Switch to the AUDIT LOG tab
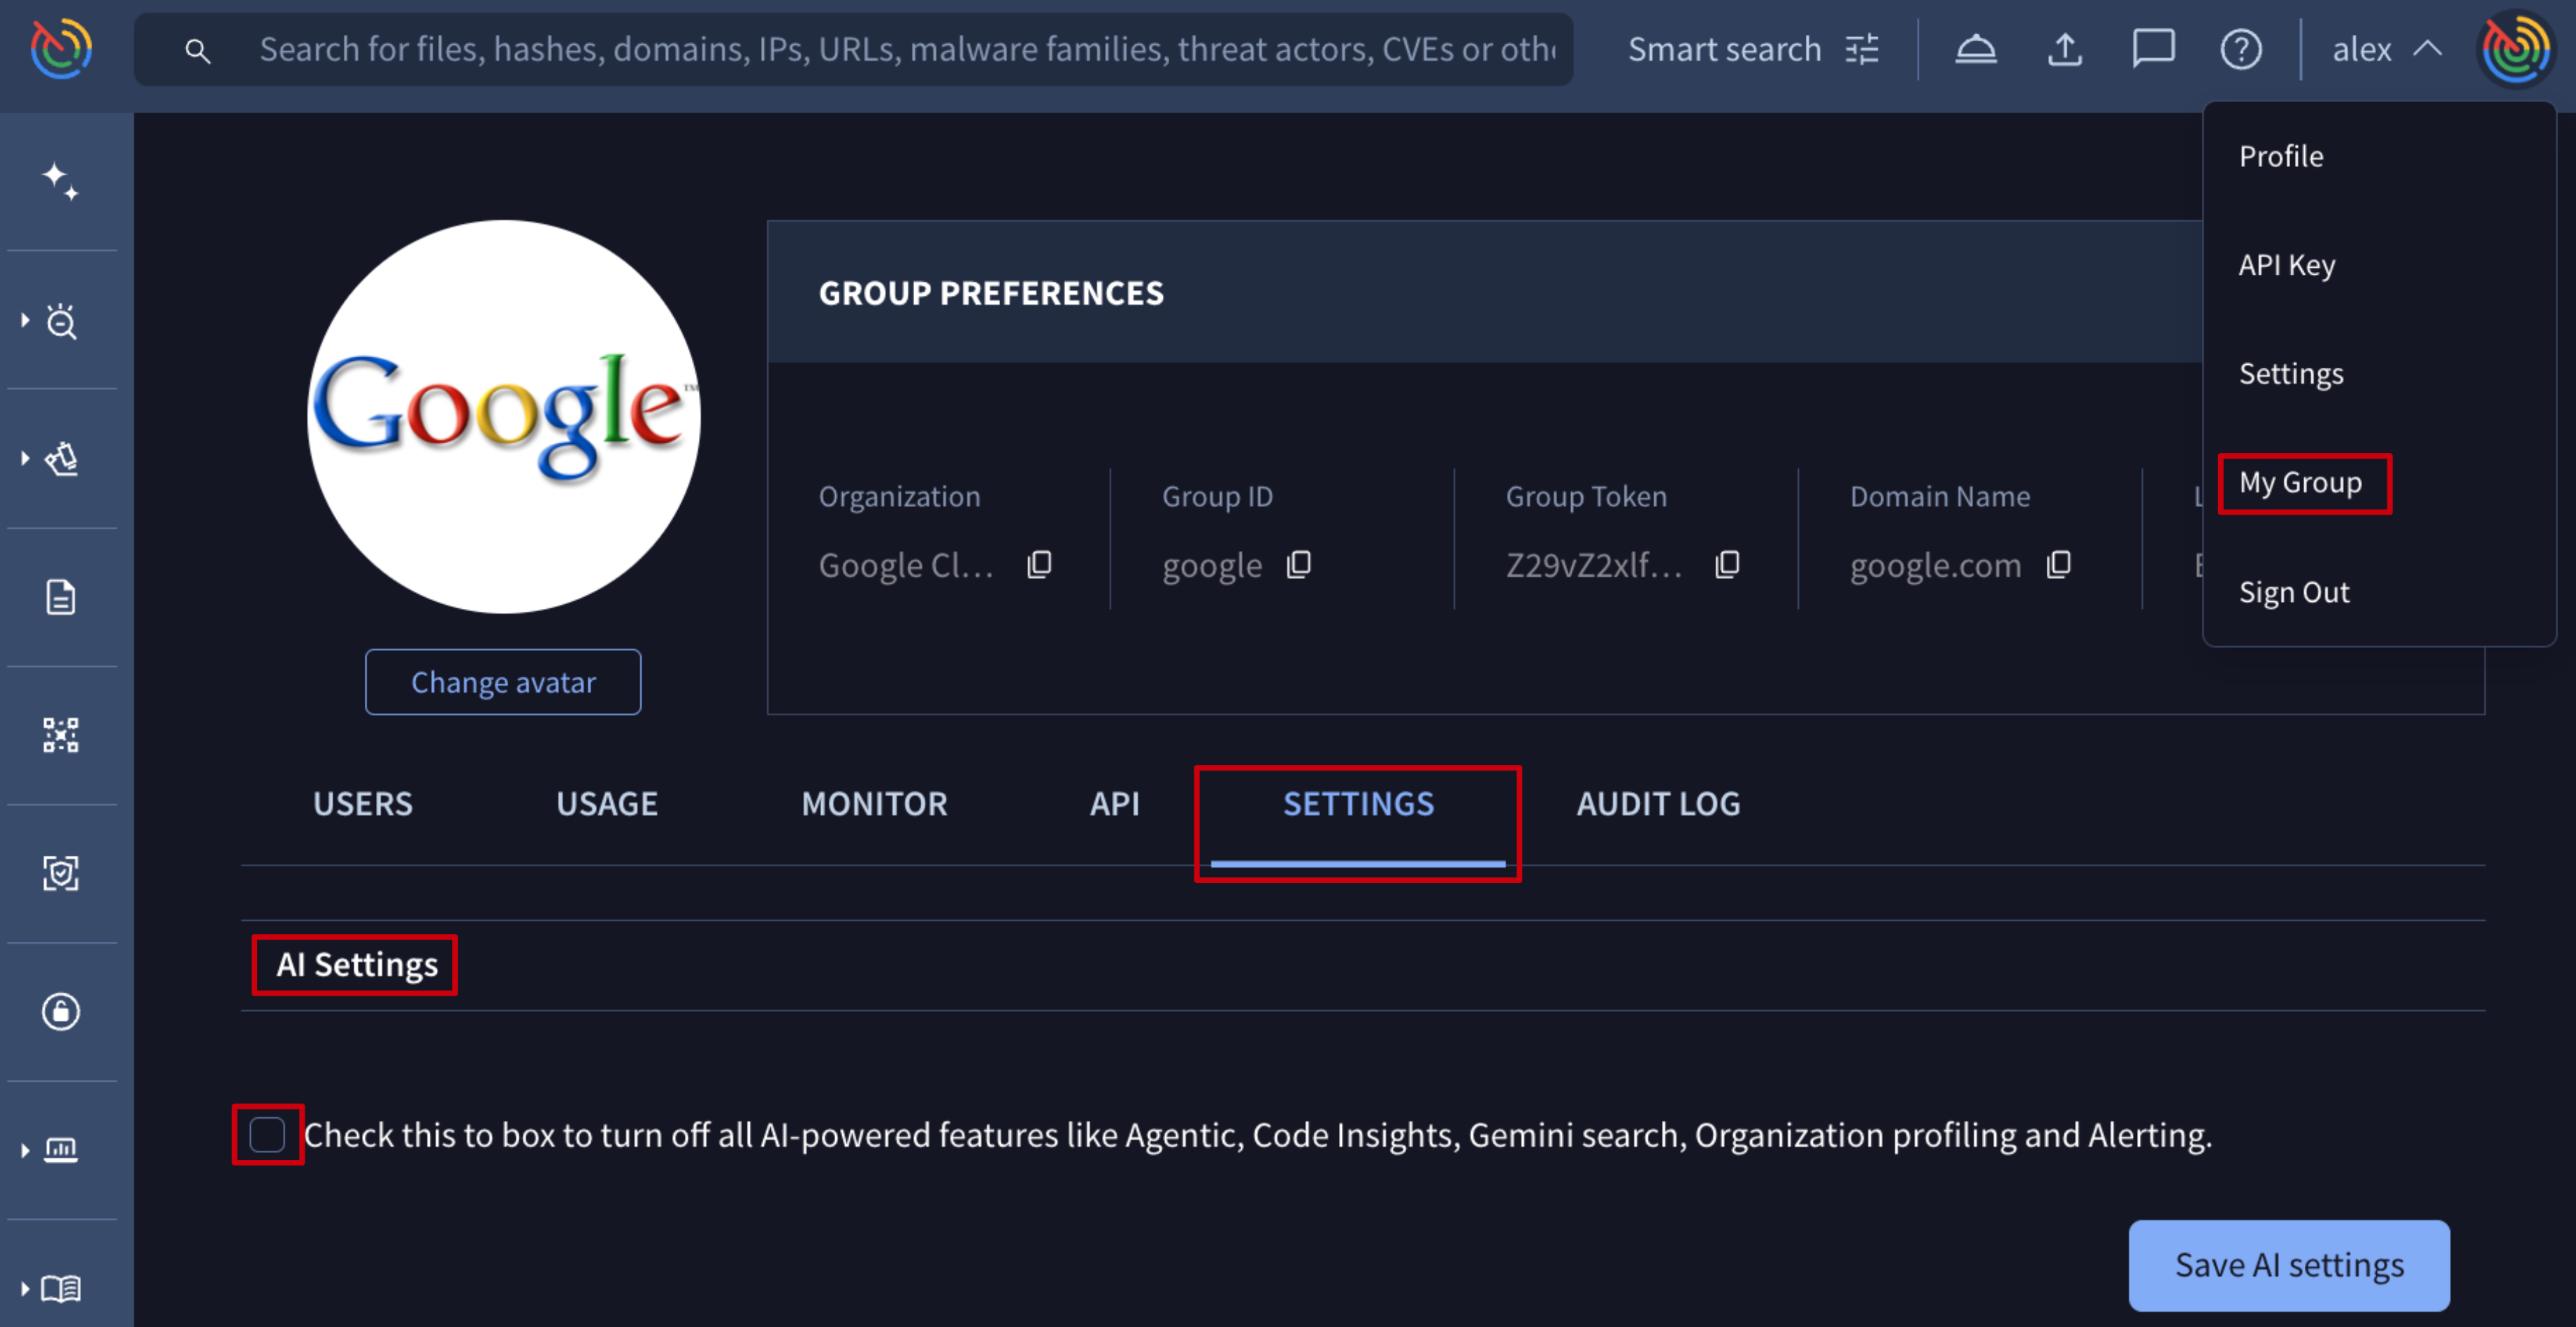 (x=1657, y=803)
